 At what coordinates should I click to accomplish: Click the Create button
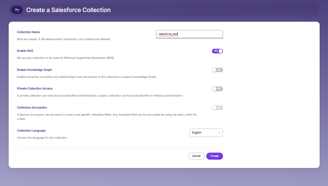(215, 156)
